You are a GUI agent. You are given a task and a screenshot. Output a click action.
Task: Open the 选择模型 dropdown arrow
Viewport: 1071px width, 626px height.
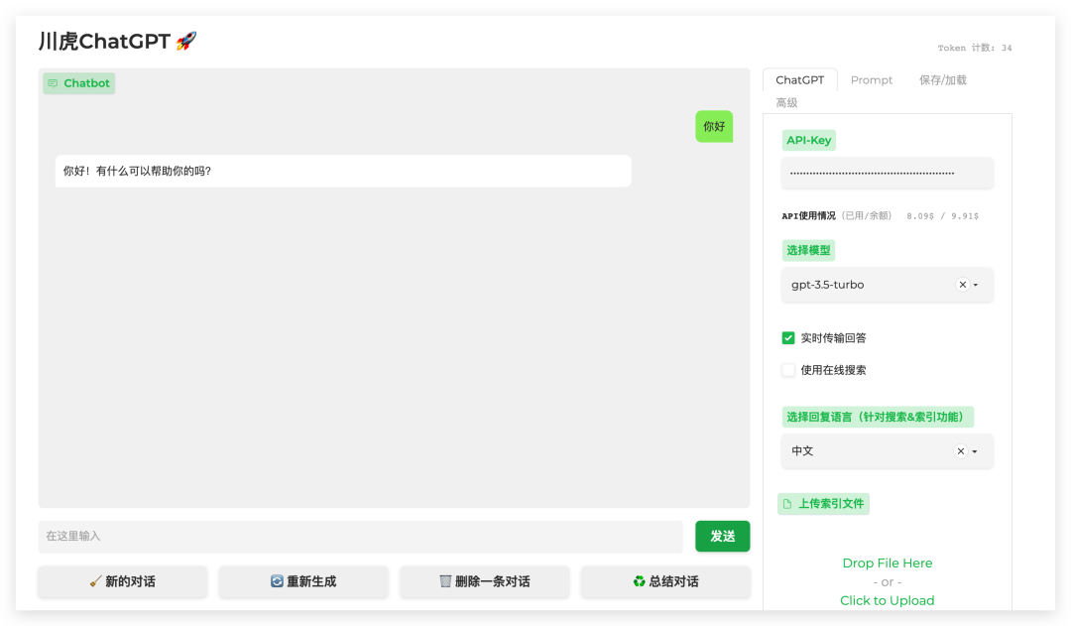tap(975, 285)
